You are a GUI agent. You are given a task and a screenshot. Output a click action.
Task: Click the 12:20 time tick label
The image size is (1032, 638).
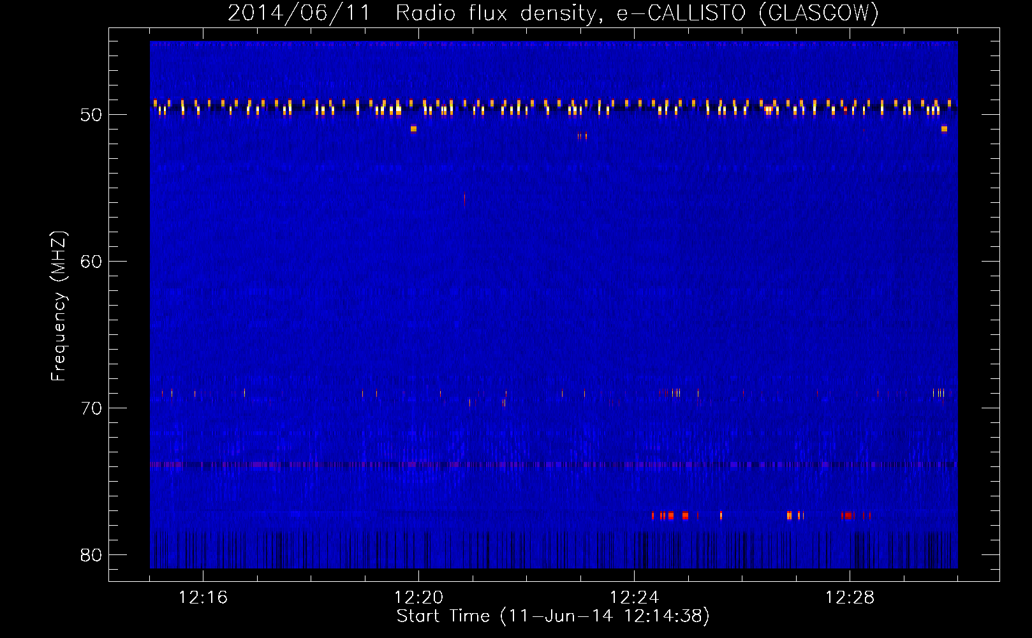click(418, 598)
